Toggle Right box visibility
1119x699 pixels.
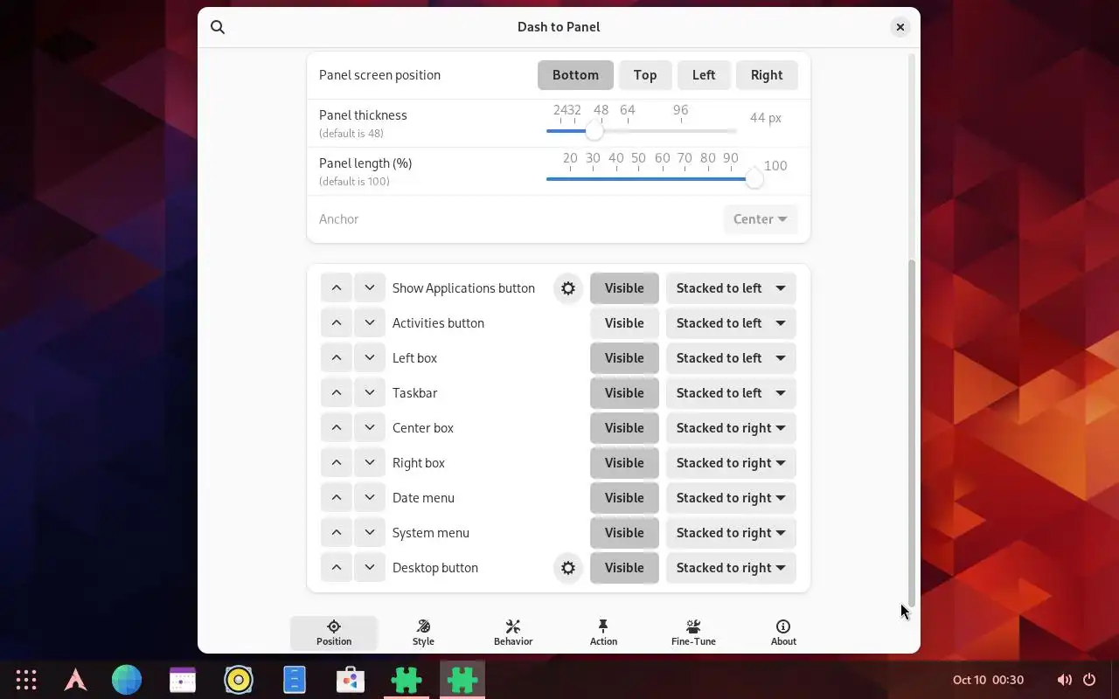click(624, 463)
